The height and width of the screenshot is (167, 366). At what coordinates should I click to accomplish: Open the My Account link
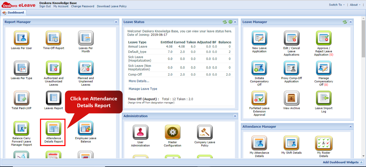coord(61,6)
